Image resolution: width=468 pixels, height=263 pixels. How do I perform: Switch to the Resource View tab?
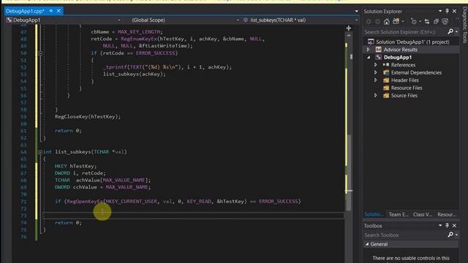tap(447, 214)
